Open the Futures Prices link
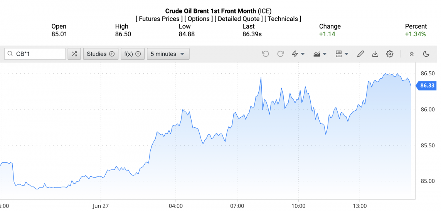 [159, 19]
